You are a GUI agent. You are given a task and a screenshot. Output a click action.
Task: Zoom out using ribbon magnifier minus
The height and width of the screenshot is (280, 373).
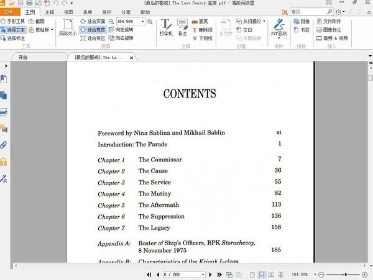click(x=111, y=22)
